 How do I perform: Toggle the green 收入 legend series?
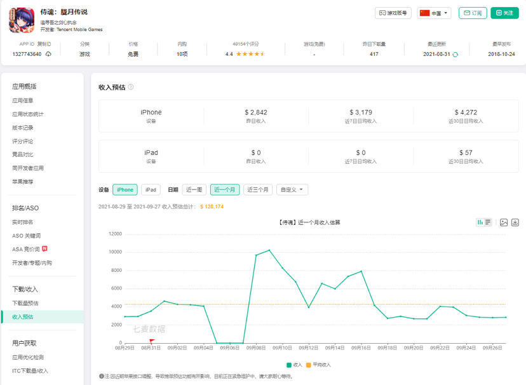[294, 365]
